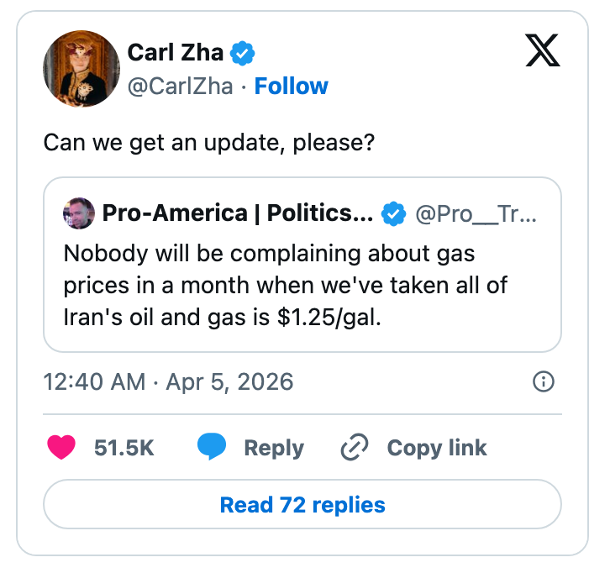Click the Reply text label

[x=274, y=448]
